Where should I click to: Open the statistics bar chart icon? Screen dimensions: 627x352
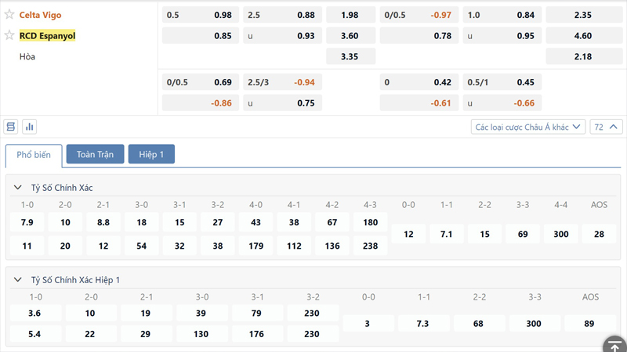coord(30,127)
